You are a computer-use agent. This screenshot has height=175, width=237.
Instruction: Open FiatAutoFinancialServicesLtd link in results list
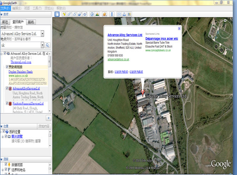point(28,103)
